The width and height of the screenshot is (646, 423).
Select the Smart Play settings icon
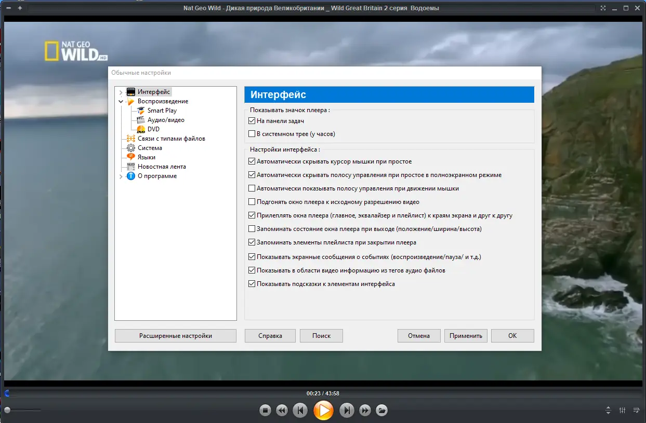(140, 110)
